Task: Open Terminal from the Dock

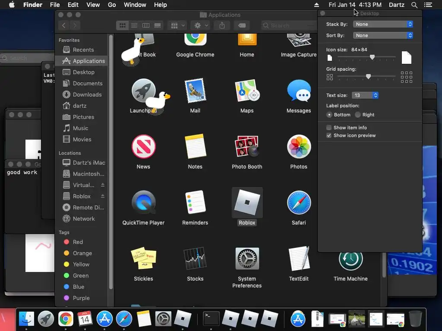Action: tap(211, 319)
